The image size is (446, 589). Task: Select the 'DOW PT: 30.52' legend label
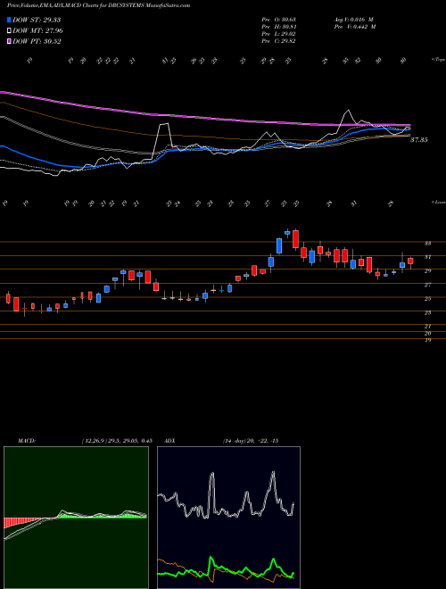click(37, 41)
